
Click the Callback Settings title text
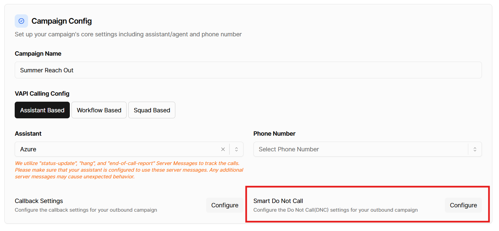click(x=39, y=201)
